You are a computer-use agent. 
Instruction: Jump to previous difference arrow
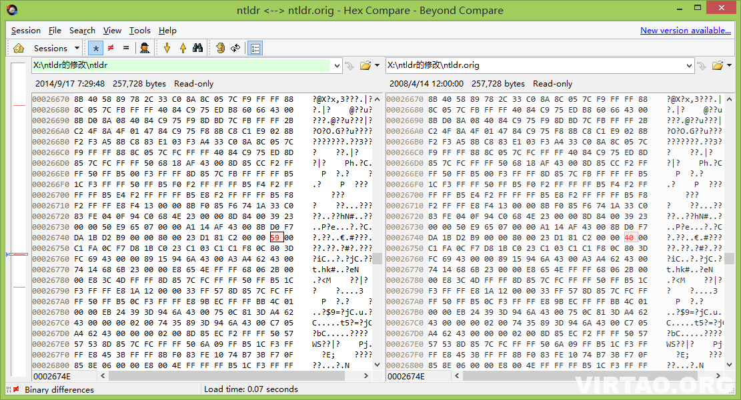point(182,48)
